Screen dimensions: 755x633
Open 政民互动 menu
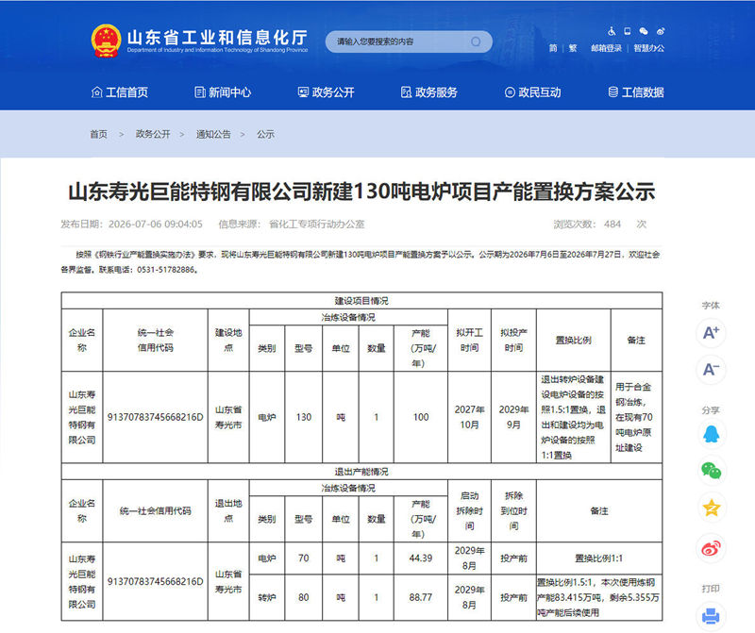[532, 92]
